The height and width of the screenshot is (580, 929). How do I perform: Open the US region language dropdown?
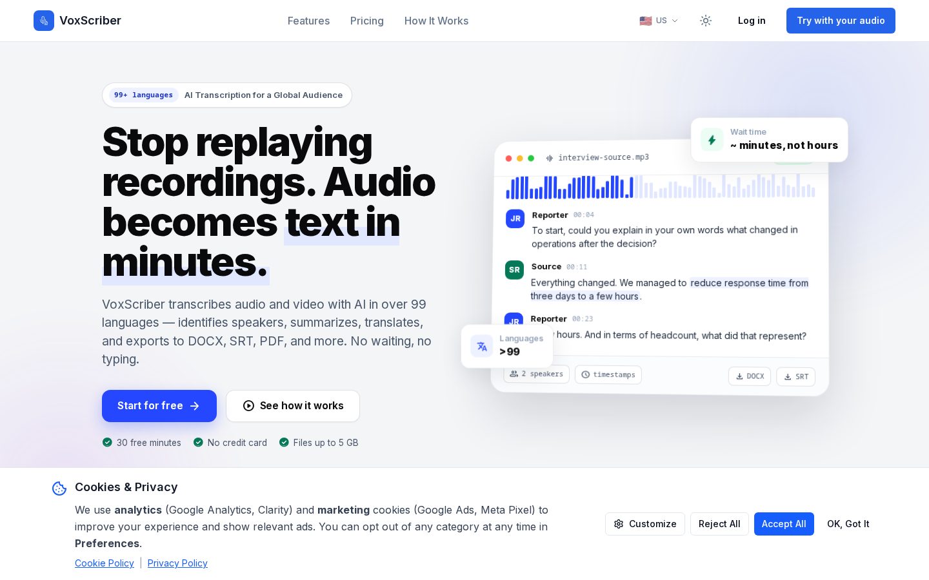(x=659, y=21)
